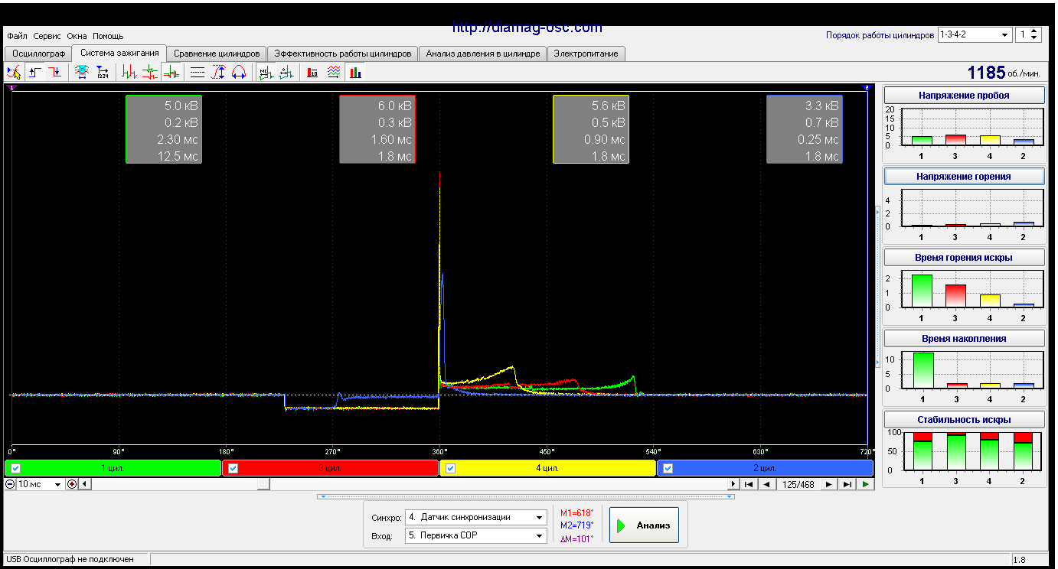This screenshot has width=1058, height=569.
Task: Open the Синхро channel dropdown
Action: [x=475, y=517]
